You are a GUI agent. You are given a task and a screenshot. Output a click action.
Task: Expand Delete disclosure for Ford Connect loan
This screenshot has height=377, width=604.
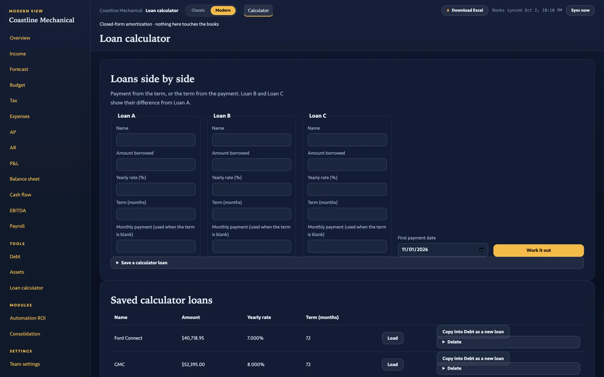[508, 342]
